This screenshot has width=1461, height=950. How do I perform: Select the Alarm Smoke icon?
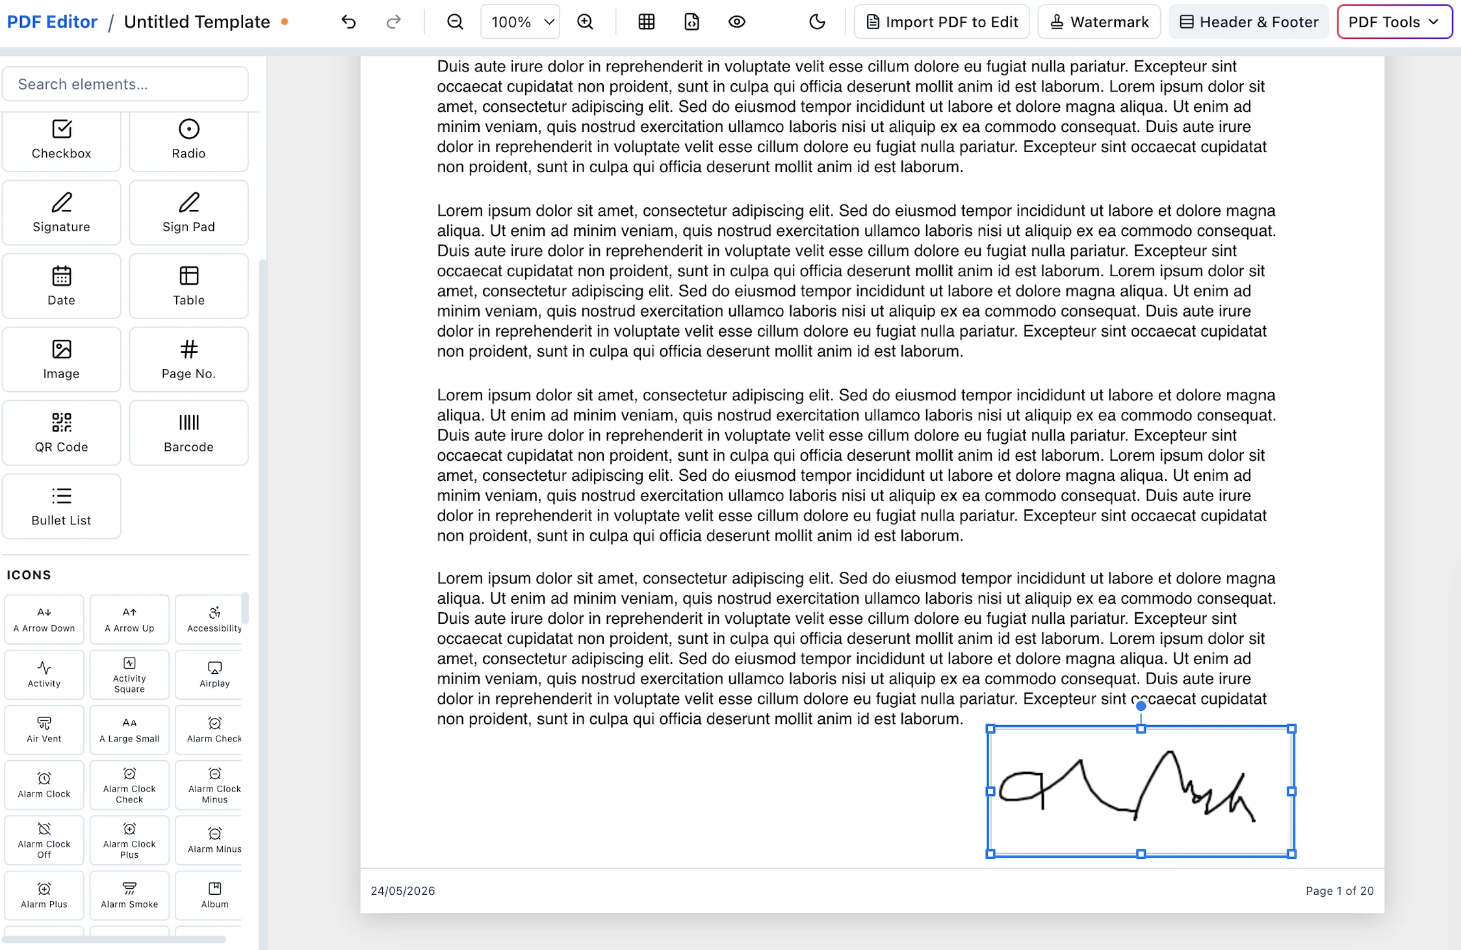[x=129, y=895]
